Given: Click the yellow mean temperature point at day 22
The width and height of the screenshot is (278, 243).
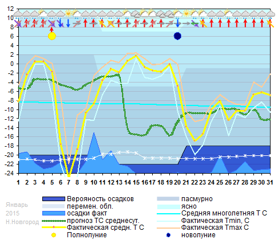Looking at the screenshot, I should (194, 141).
